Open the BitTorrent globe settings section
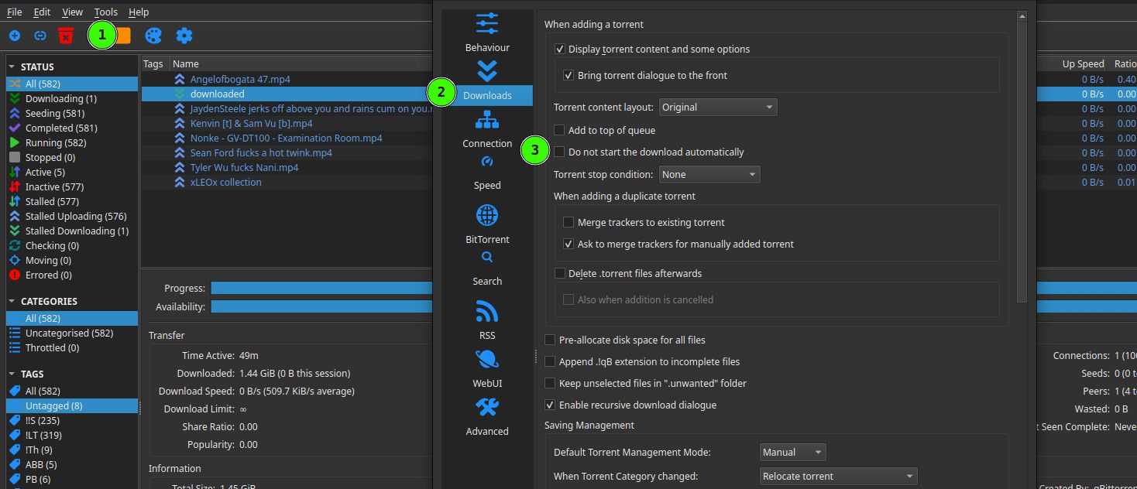1137x489 pixels. (x=487, y=224)
